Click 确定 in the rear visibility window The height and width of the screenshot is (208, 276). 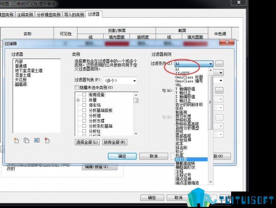[152, 198]
